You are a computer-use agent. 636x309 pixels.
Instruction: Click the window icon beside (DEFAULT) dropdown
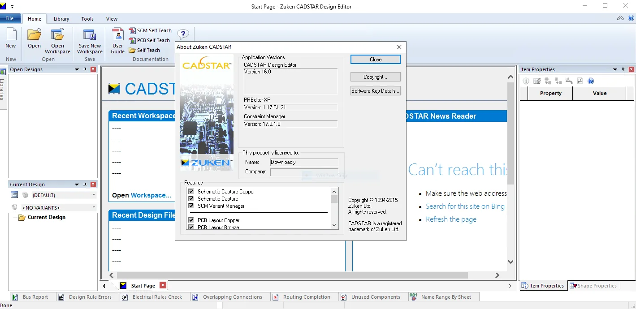pyautogui.click(x=14, y=195)
